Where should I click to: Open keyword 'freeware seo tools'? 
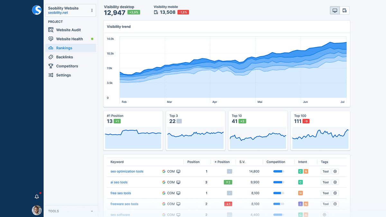[x=124, y=204]
